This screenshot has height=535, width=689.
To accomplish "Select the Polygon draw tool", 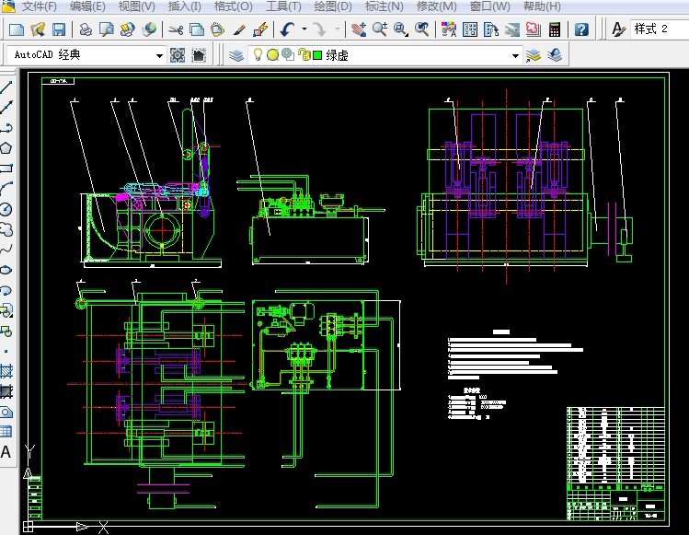I will [6, 148].
